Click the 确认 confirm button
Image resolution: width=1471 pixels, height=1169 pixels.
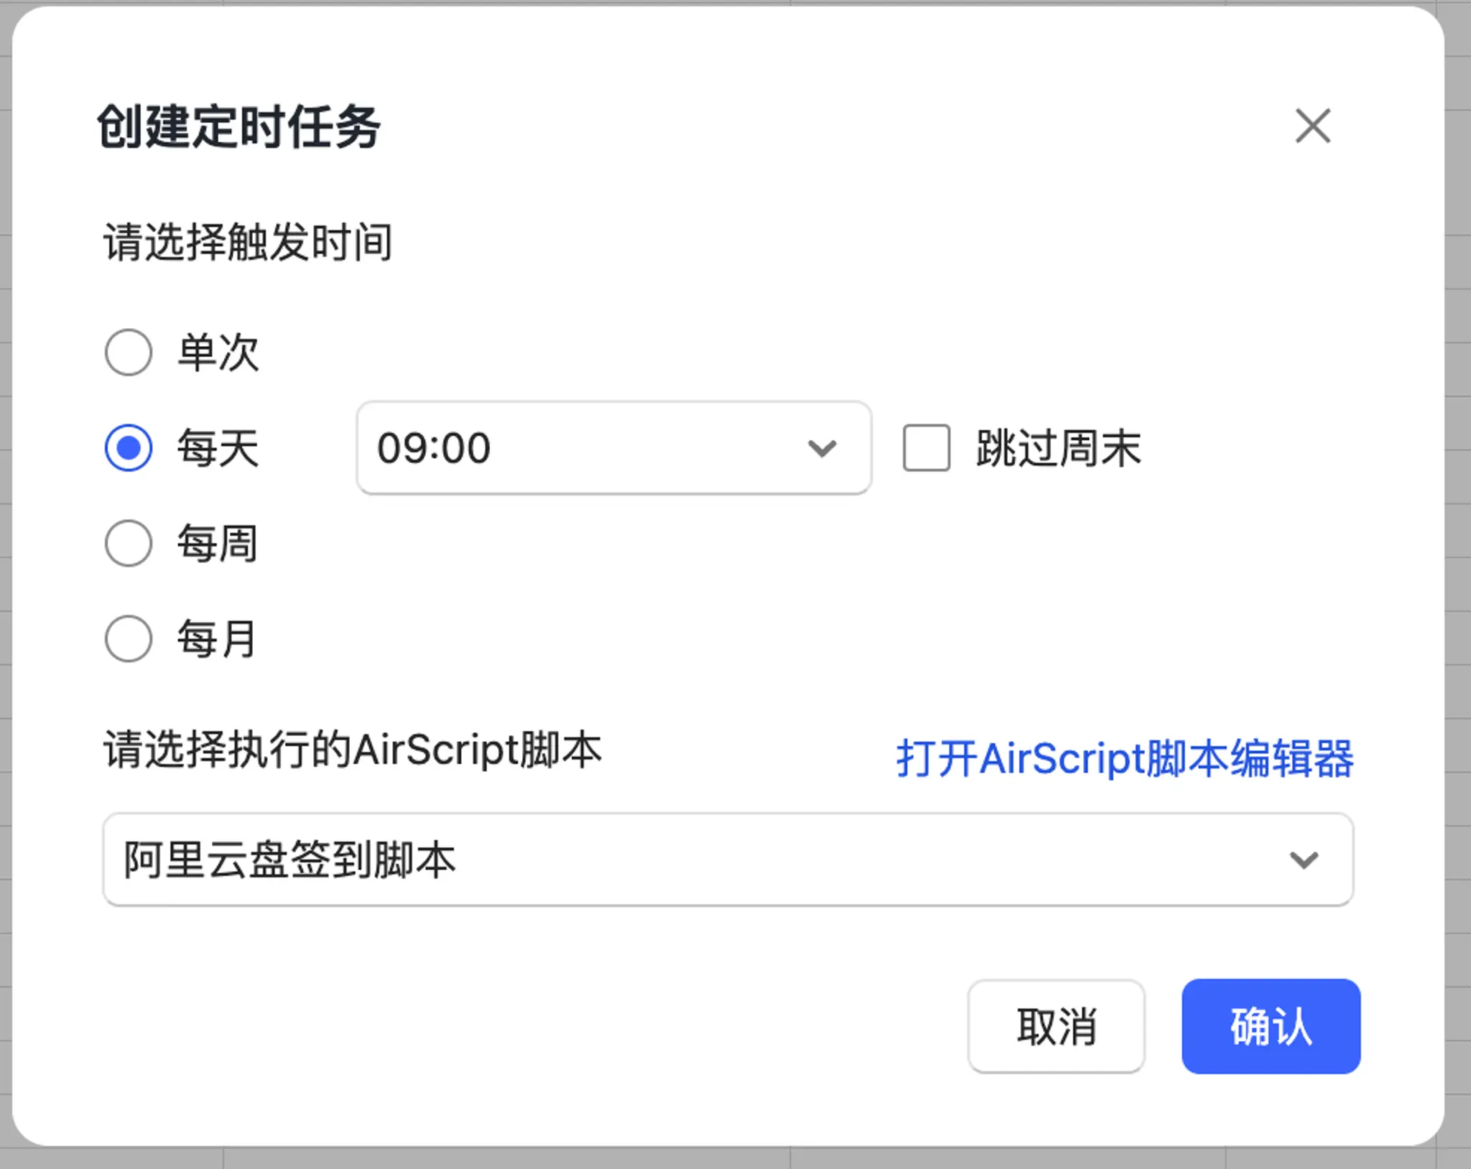pos(1269,1023)
